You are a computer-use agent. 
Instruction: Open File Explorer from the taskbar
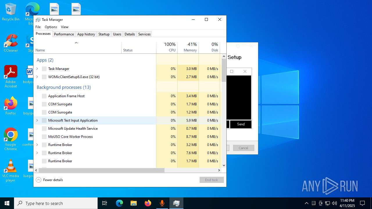point(133,203)
